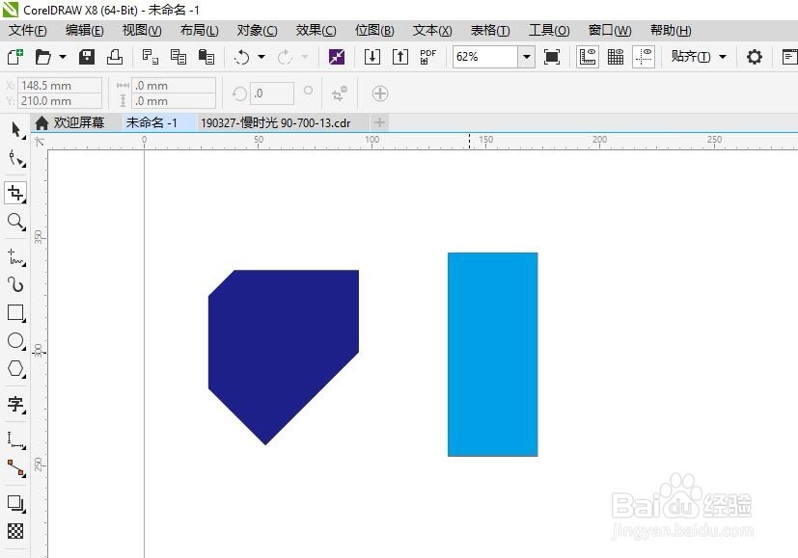
Task: Toggle Show guidelines button
Action: coord(644,57)
